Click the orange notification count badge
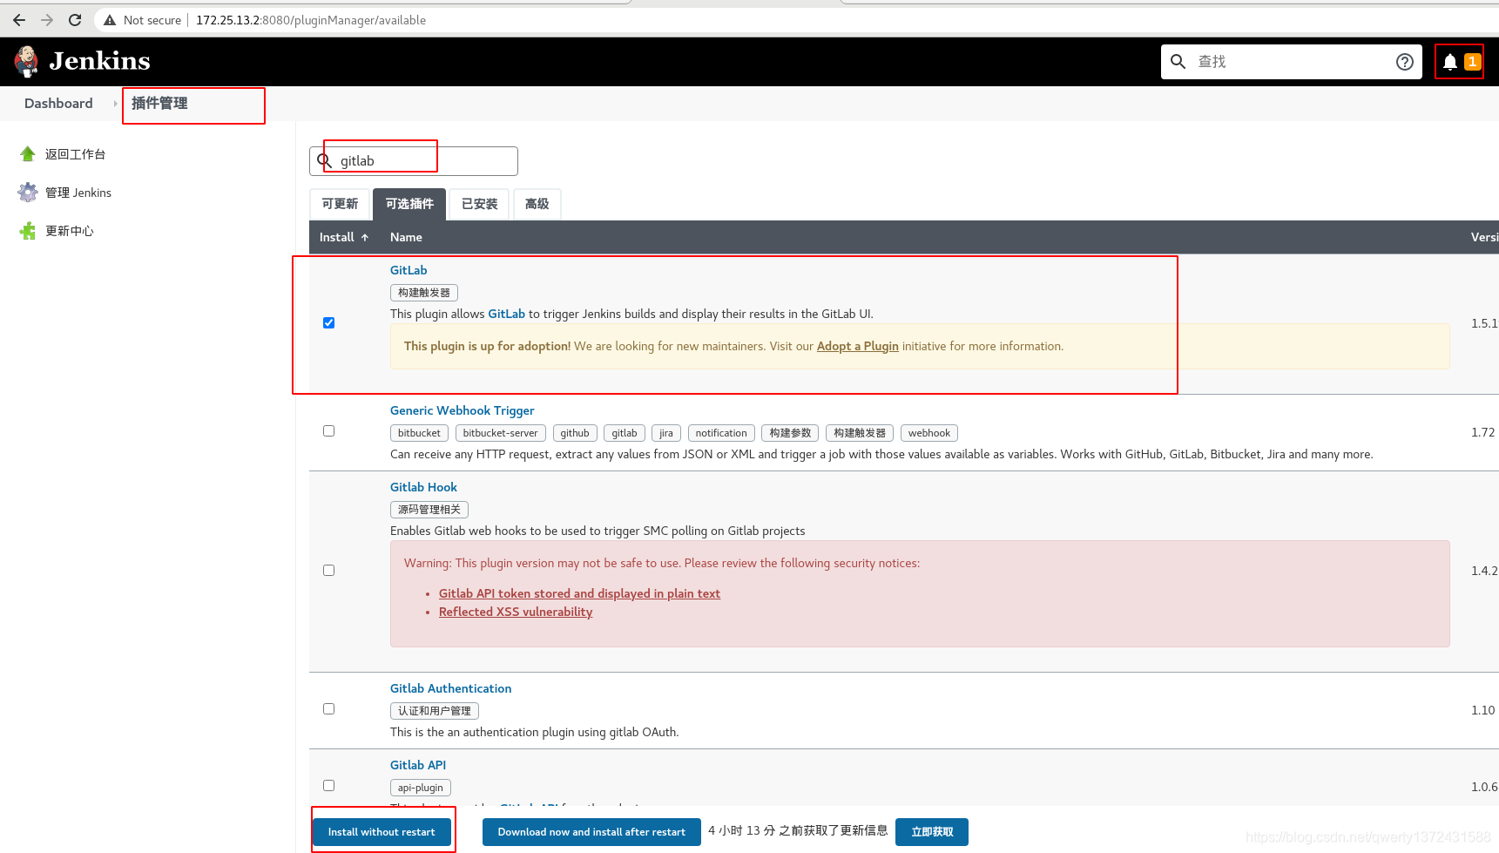The height and width of the screenshot is (853, 1499). click(x=1472, y=62)
